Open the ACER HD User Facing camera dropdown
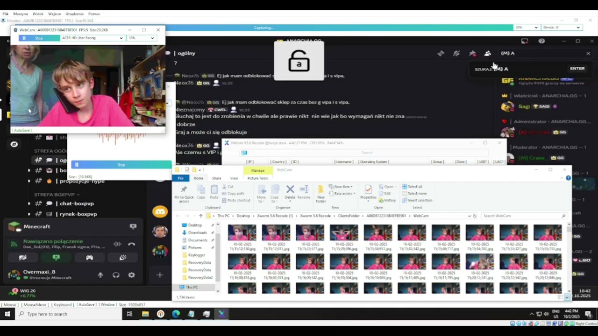 pyautogui.click(x=92, y=38)
